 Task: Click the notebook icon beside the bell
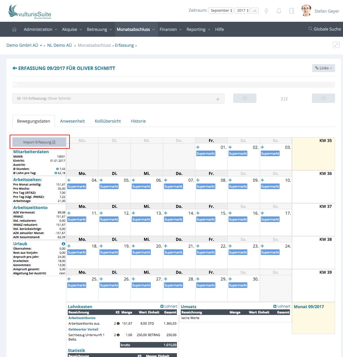coord(291,11)
